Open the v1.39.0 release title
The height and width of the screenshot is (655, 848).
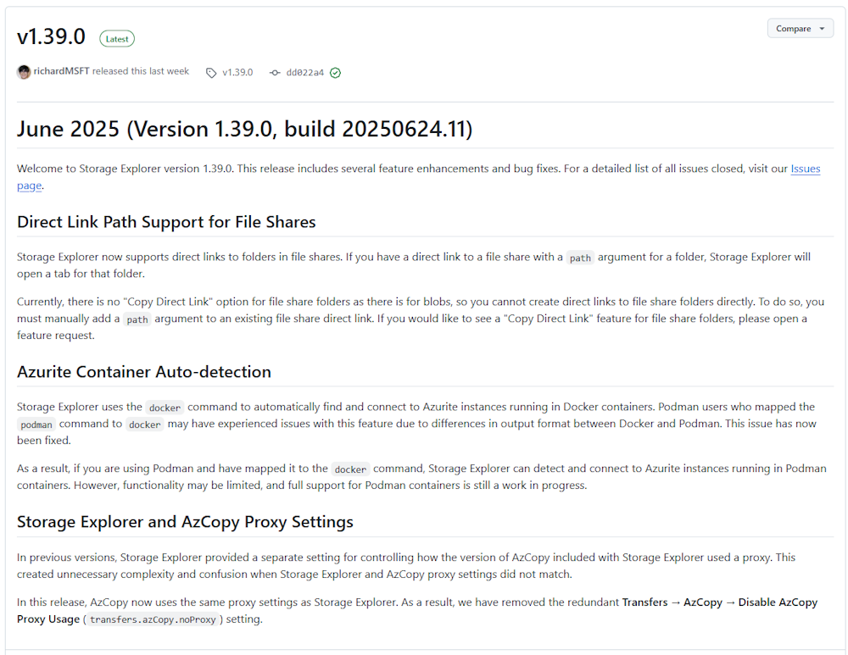coord(51,36)
